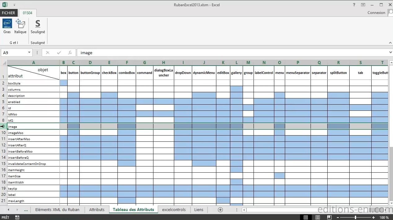This screenshot has height=220, width=393.
Task: Select the insertBeforeMso cell
Action: tap(33, 151)
